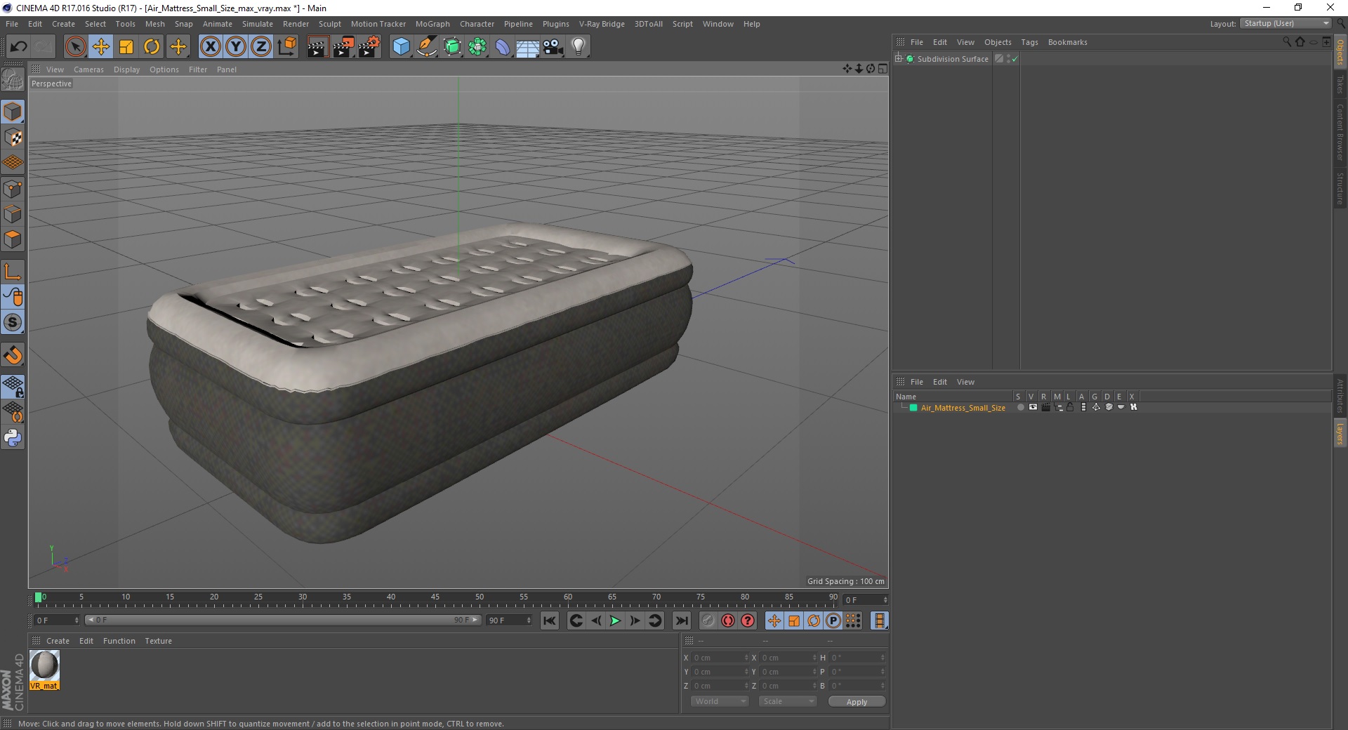This screenshot has width=1348, height=730.
Task: Open the Simulate menu
Action: click(258, 24)
